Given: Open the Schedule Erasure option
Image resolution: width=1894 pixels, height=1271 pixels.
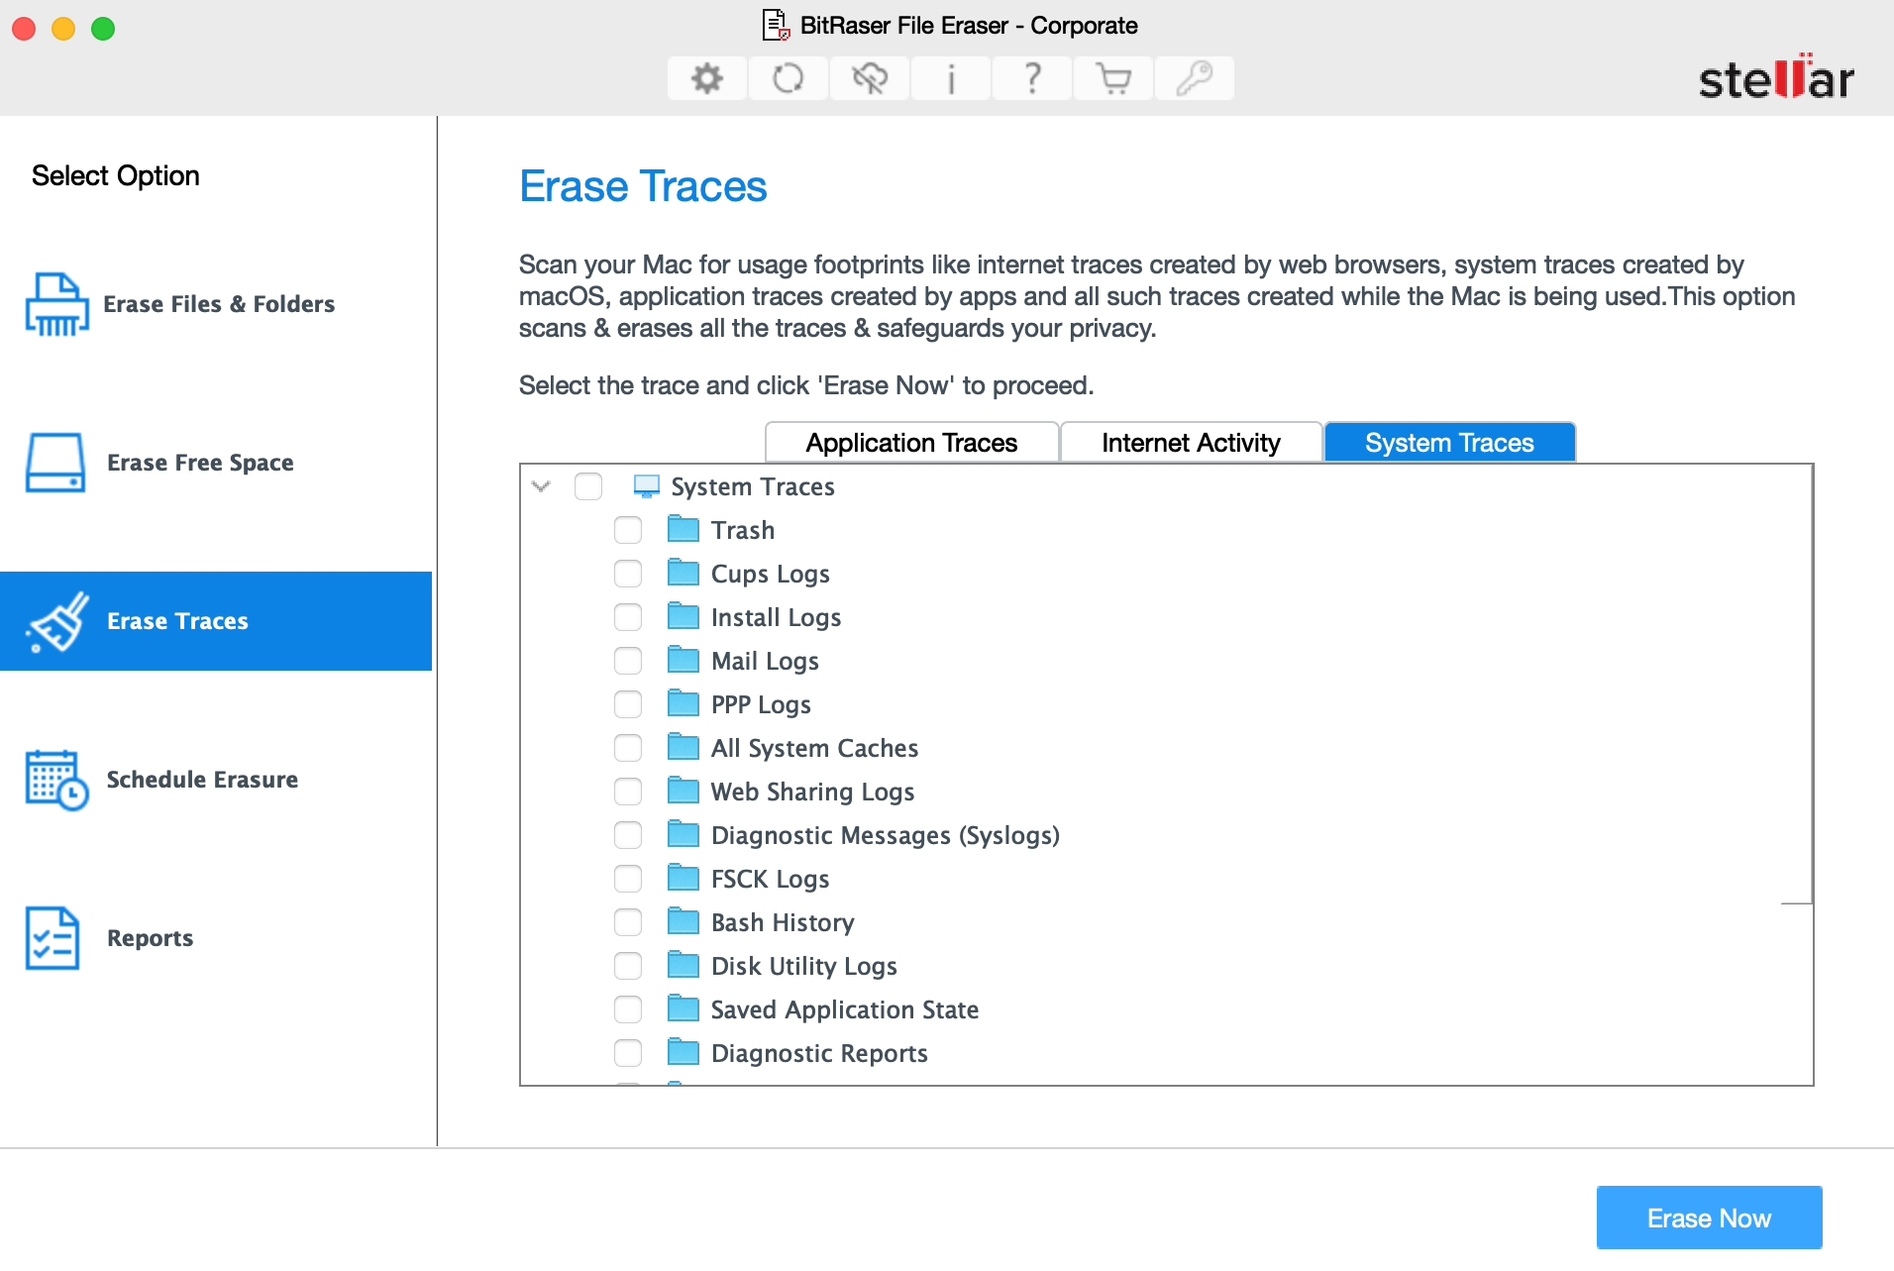Looking at the screenshot, I should click(x=216, y=780).
